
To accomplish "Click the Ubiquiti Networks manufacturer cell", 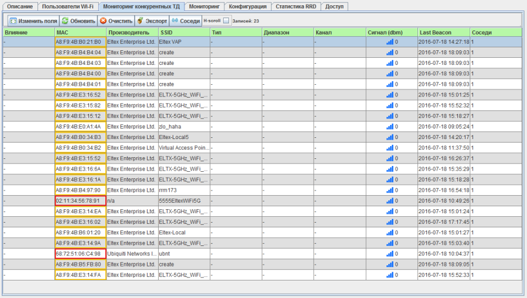I will [132, 254].
